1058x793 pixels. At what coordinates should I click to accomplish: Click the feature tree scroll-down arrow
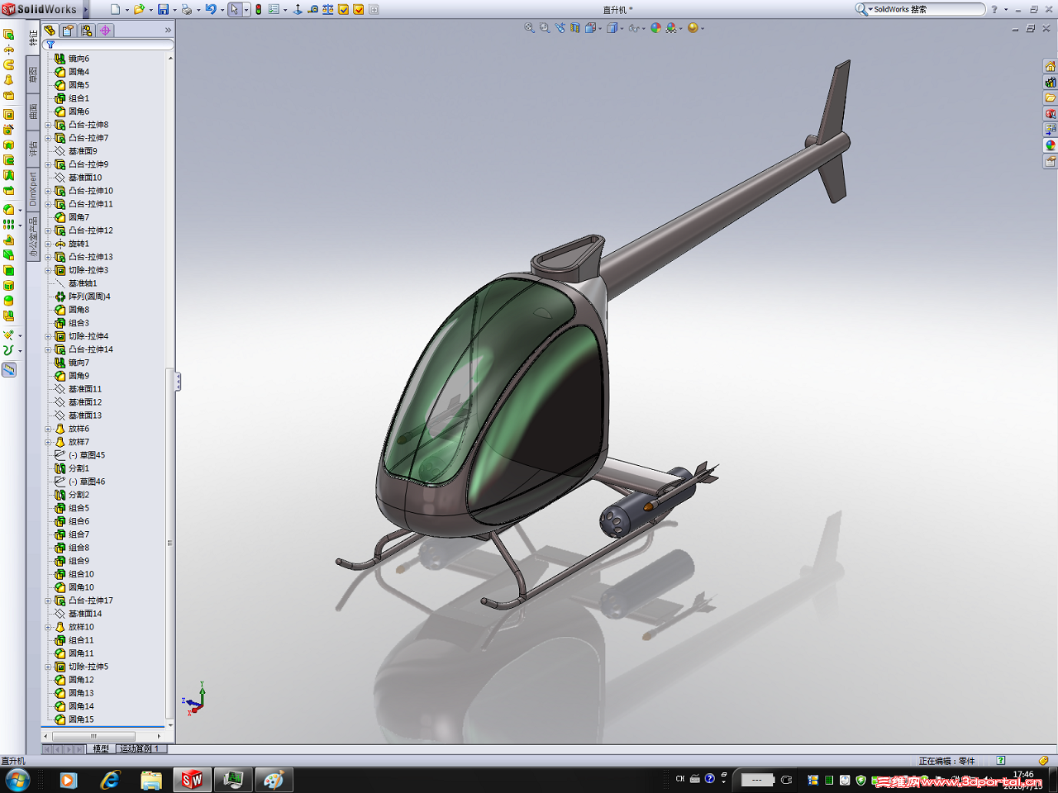pos(170,724)
